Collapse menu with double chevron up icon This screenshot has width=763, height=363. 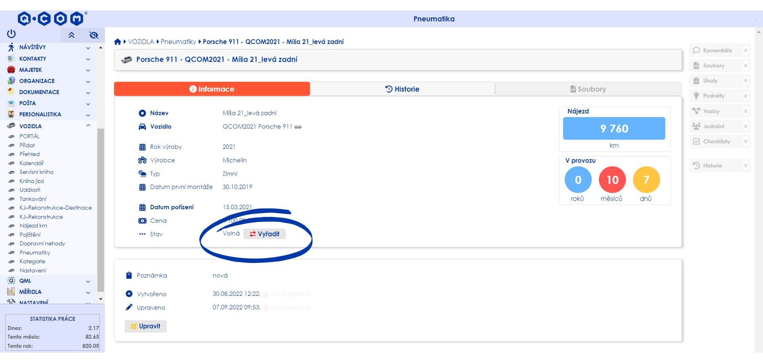click(x=72, y=35)
